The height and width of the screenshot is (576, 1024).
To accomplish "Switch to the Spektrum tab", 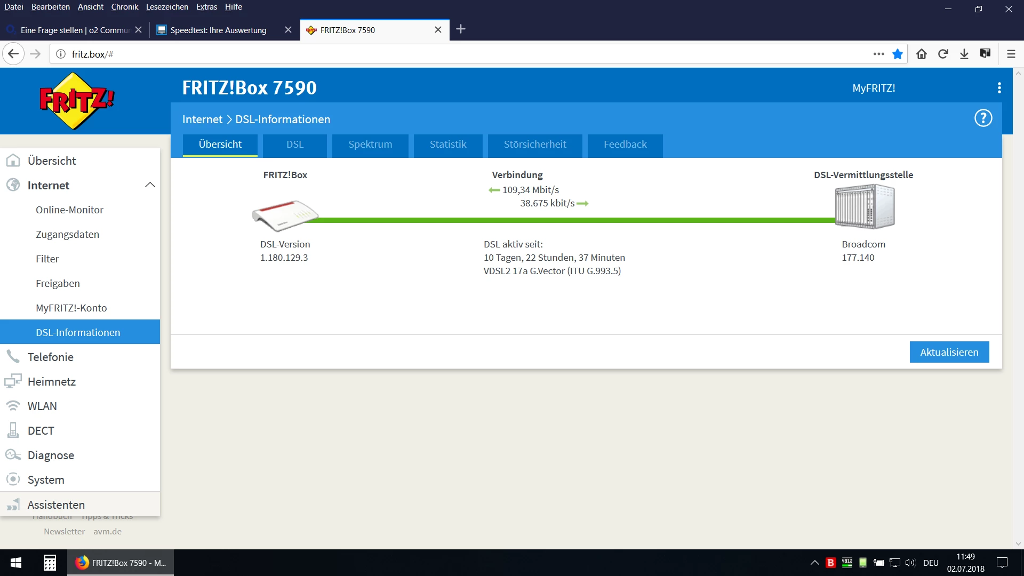I will click(x=370, y=145).
